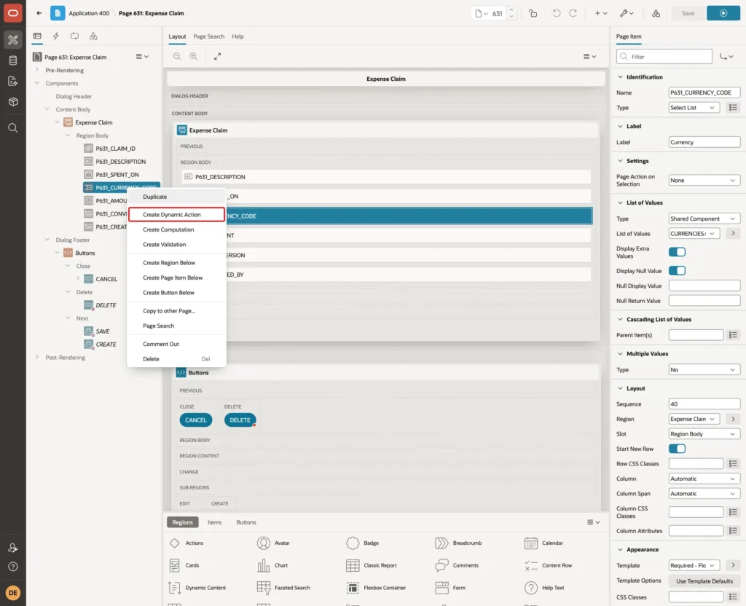Click the Save button
The height and width of the screenshot is (606, 746).
click(x=688, y=13)
